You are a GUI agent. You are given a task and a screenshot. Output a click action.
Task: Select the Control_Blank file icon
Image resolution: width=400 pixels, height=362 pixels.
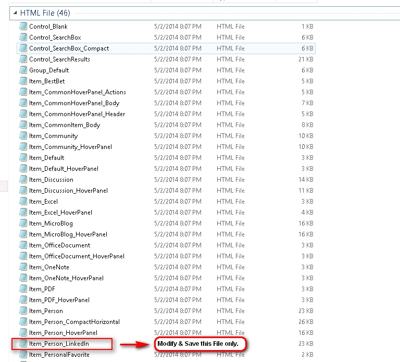coord(23,26)
